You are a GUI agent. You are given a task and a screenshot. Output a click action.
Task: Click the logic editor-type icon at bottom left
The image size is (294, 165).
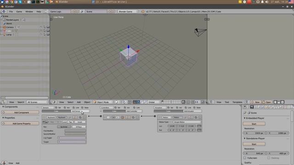[x=4, y=163]
